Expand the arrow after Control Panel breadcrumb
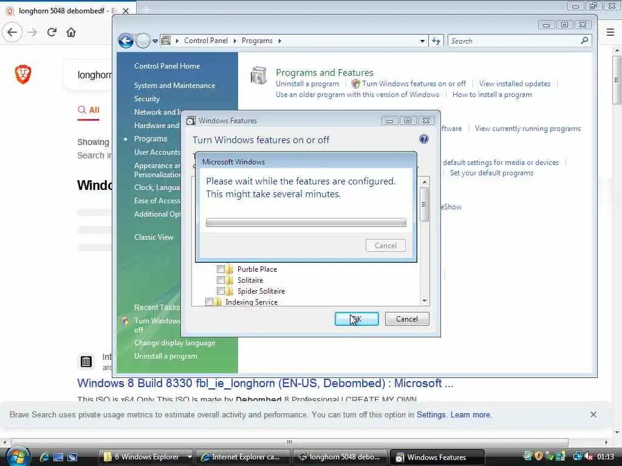Image resolution: width=622 pixels, height=466 pixels. point(235,41)
